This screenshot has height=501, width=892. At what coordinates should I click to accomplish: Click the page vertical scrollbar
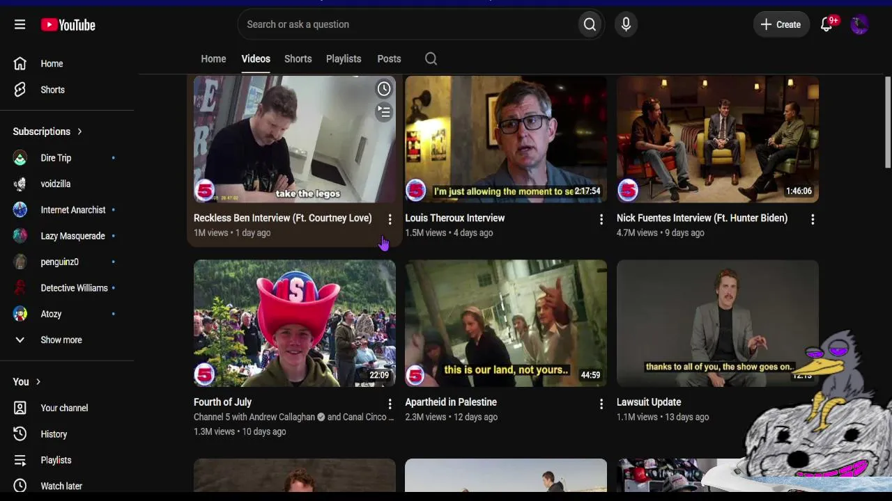tap(888, 122)
